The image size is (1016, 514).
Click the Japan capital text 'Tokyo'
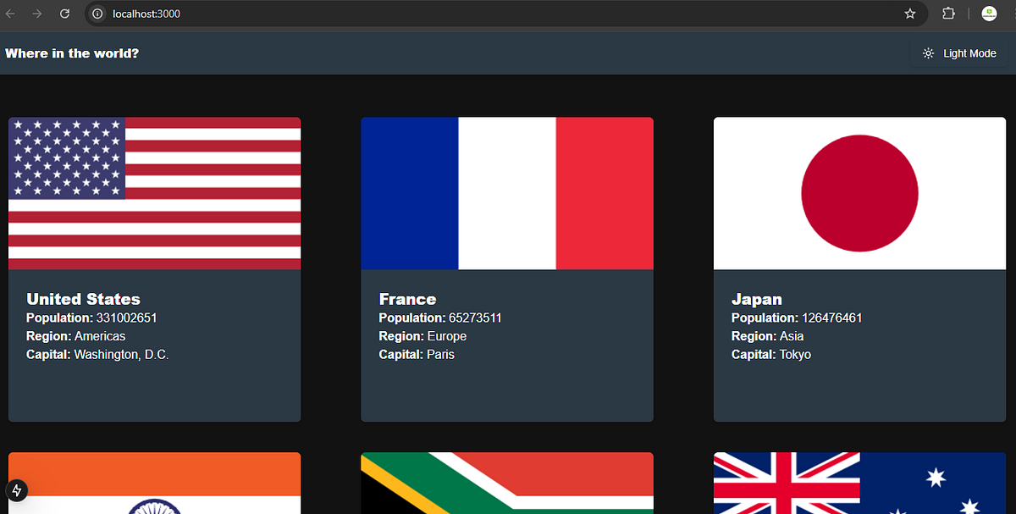[795, 354]
